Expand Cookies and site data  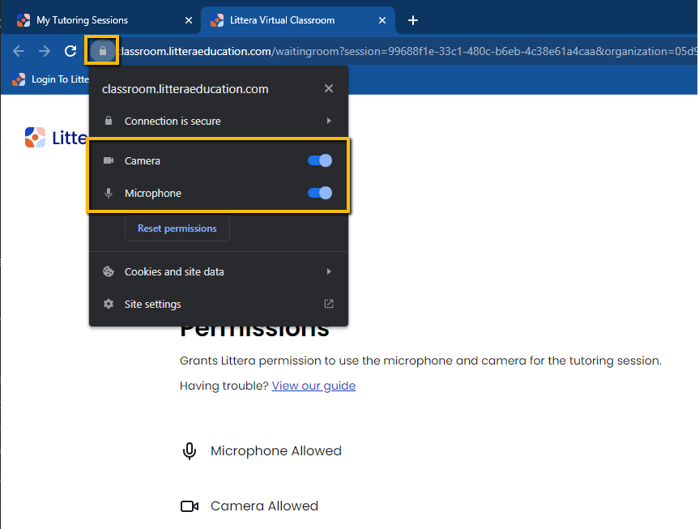(x=219, y=271)
